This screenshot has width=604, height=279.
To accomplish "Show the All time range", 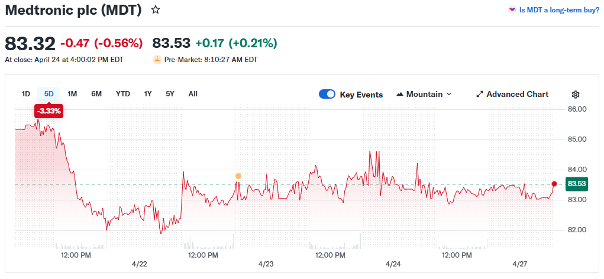I will [193, 94].
